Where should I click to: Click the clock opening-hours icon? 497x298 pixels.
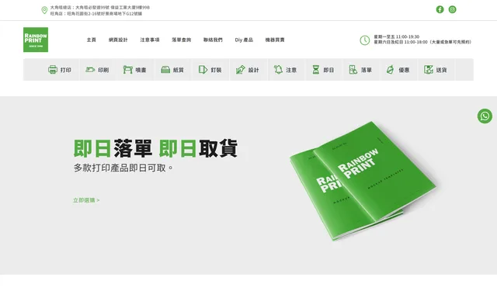364,40
